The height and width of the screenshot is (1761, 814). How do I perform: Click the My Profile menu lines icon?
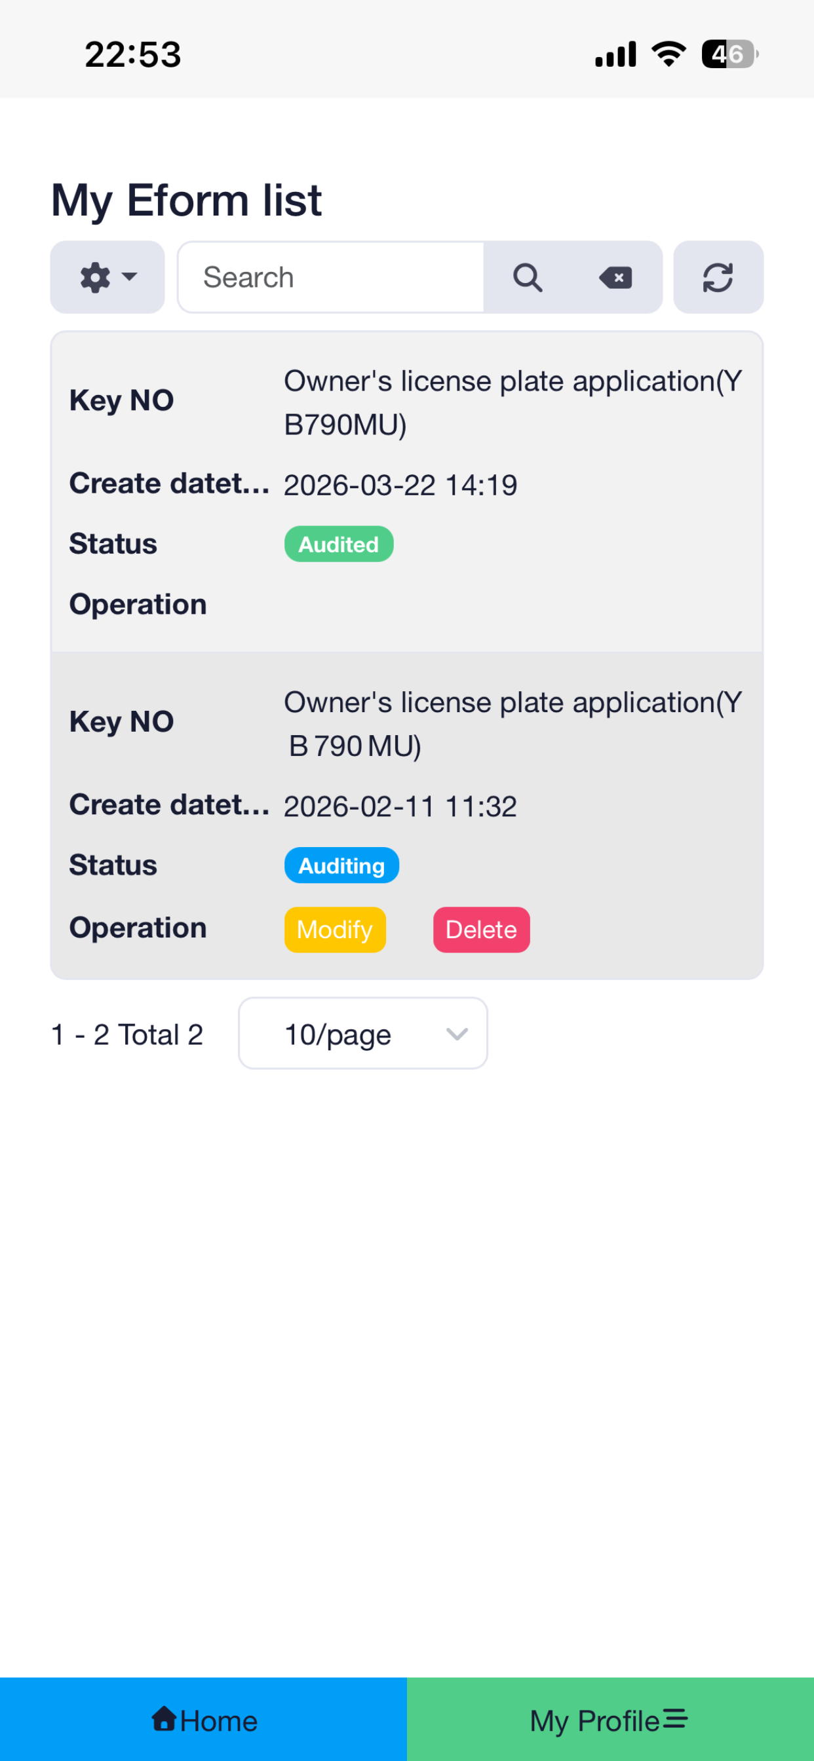coord(676,1718)
